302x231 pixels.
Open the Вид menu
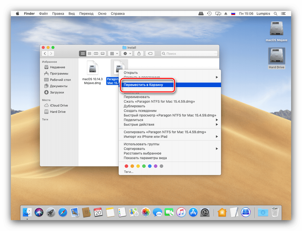tap(72, 14)
